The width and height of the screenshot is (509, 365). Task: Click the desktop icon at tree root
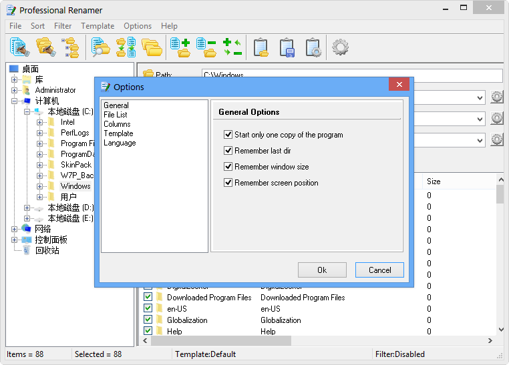pos(14,69)
